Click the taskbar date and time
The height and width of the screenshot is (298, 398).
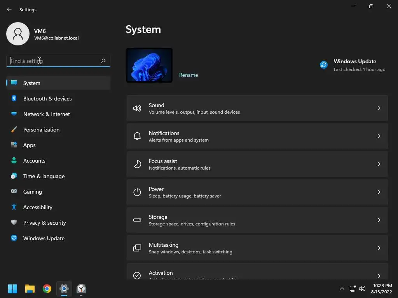click(x=382, y=289)
